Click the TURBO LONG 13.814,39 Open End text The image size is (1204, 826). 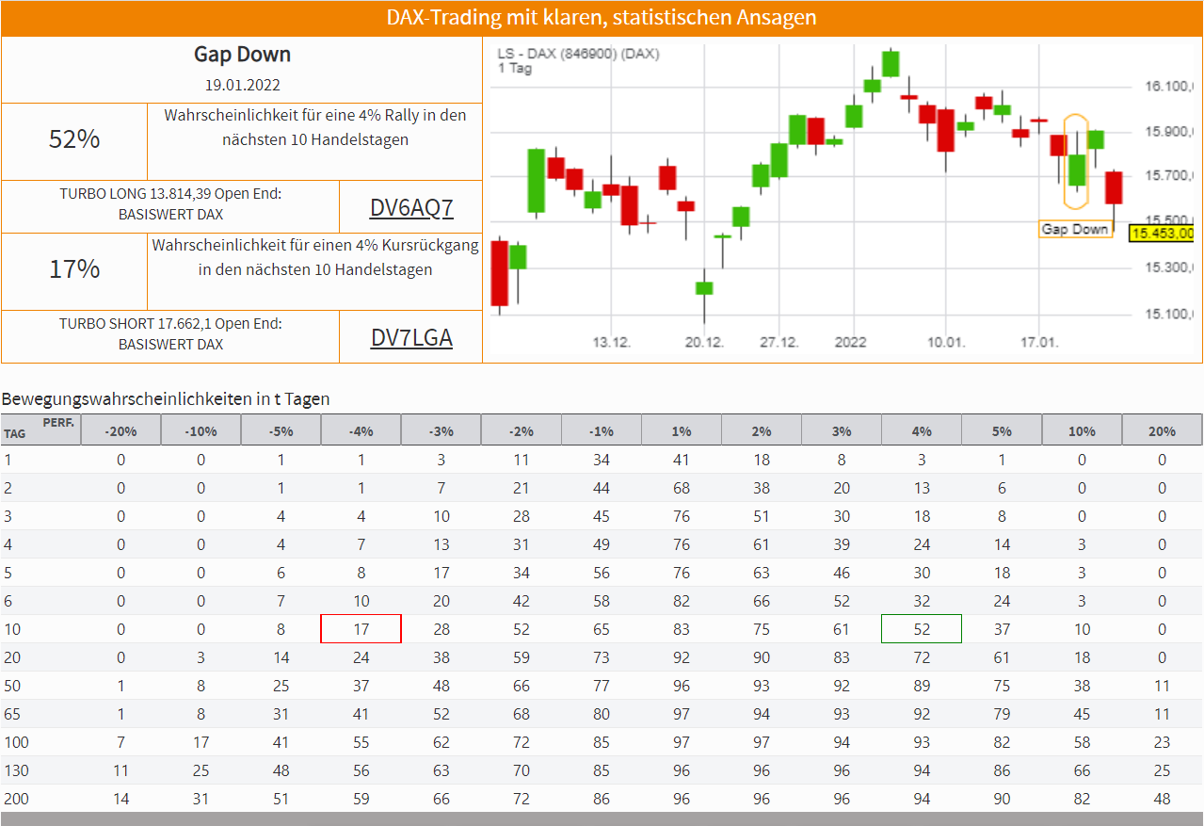point(170,194)
